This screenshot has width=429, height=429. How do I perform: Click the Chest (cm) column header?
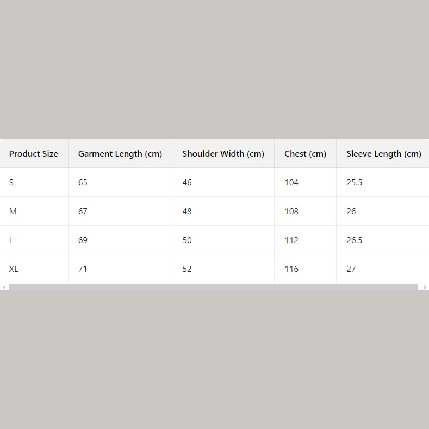pyautogui.click(x=305, y=154)
